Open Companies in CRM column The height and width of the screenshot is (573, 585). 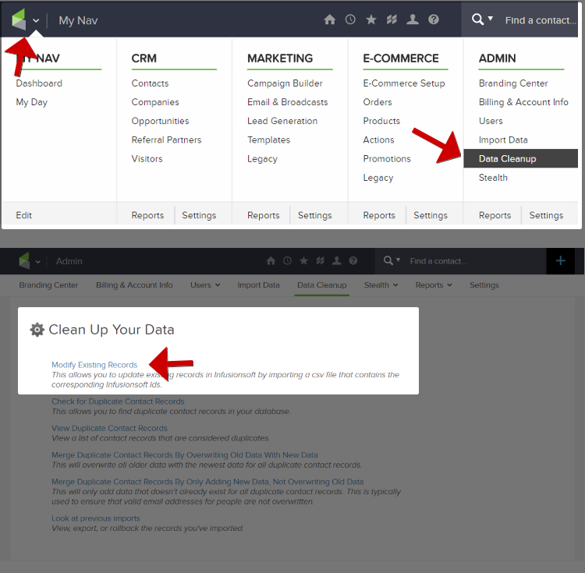click(155, 102)
